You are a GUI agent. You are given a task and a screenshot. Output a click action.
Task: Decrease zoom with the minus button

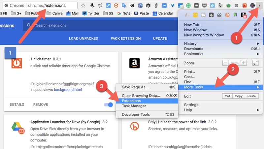(x=225, y=63)
